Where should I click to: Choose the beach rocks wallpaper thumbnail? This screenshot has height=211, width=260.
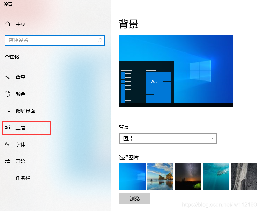tap(160, 177)
